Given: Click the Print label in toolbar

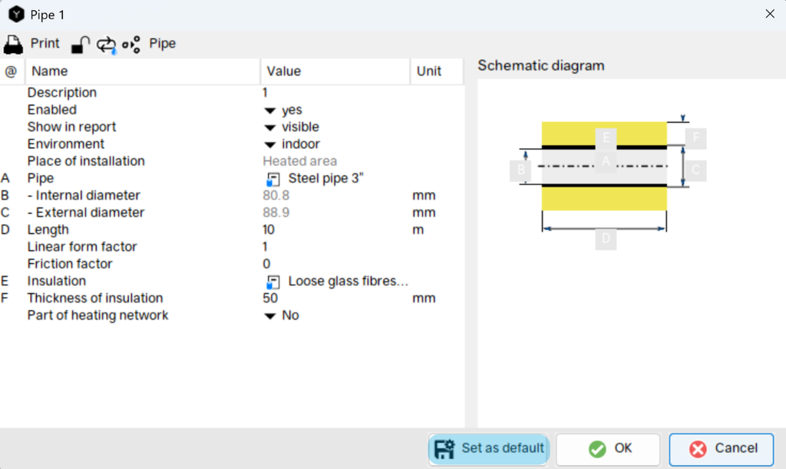Looking at the screenshot, I should 45,44.
